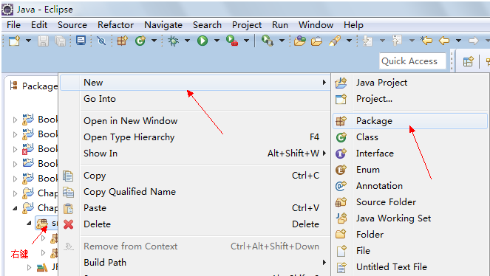
Task: Open the Help menu
Action: [353, 25]
